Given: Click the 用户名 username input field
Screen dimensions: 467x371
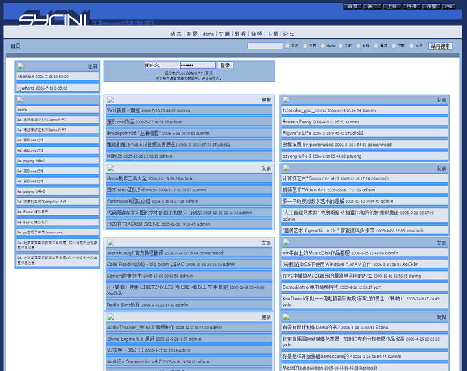Looking at the screenshot, I should [161, 66].
